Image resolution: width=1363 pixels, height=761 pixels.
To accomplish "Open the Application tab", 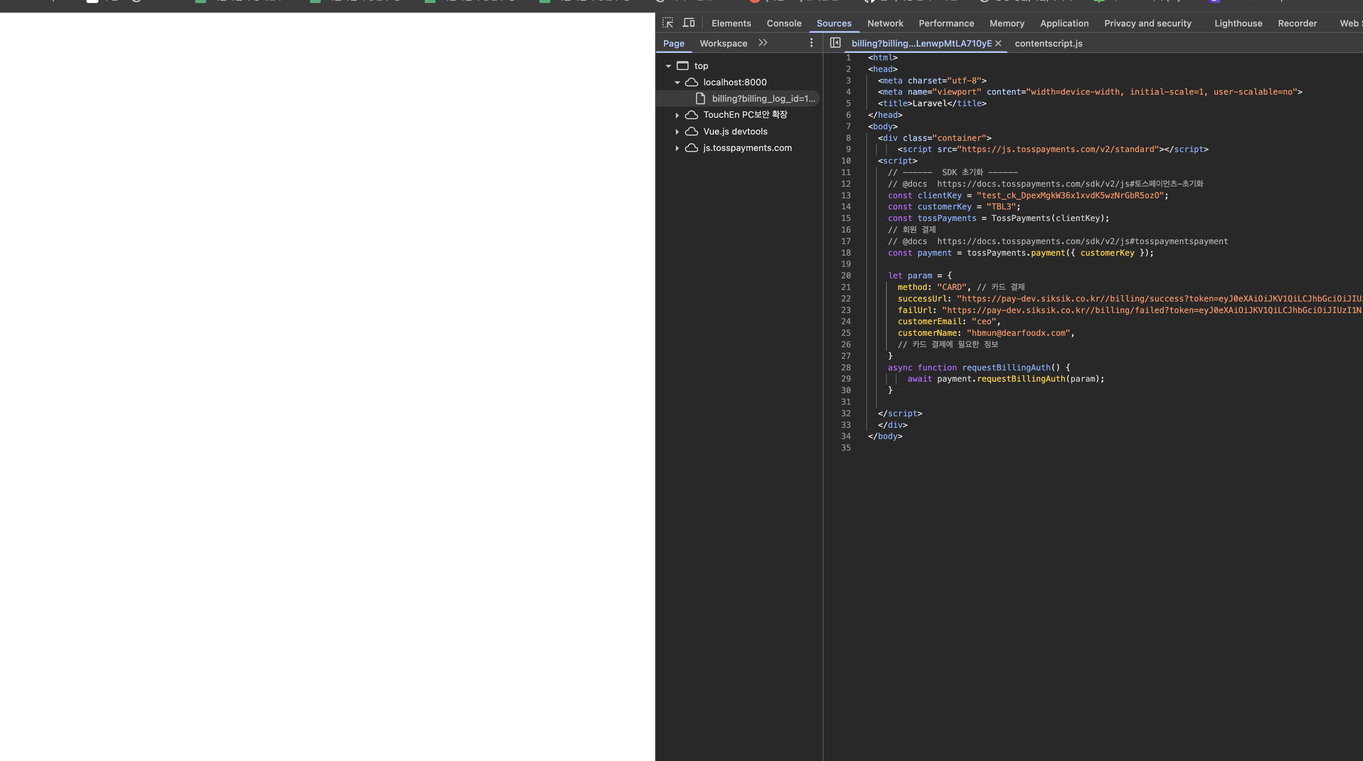I will [x=1064, y=23].
